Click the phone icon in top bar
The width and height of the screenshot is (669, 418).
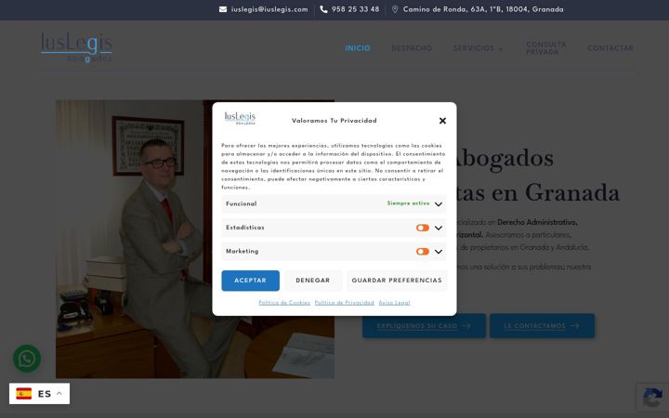[x=324, y=9]
